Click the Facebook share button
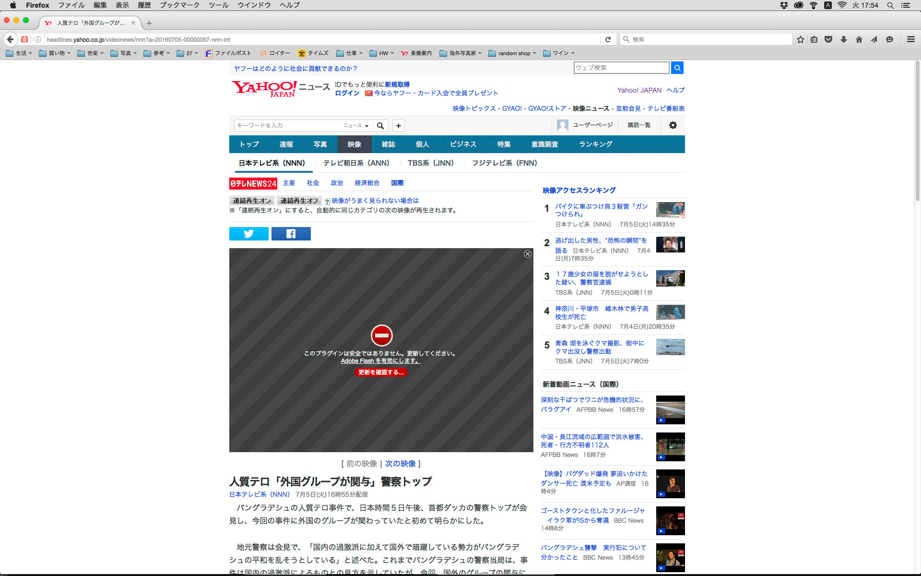The image size is (921, 576). (x=291, y=234)
